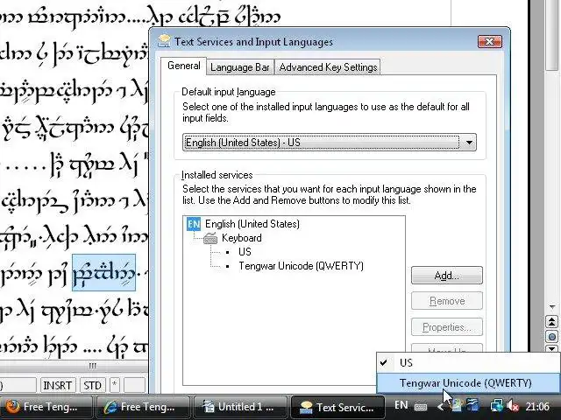This screenshot has width=561, height=420.
Task: Click the document modified asterisk field
Action: pyautogui.click(x=114, y=386)
